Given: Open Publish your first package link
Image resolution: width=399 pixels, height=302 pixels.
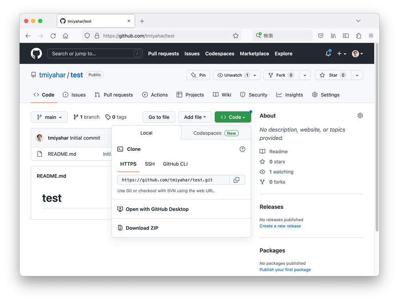Looking at the screenshot, I should tap(285, 270).
